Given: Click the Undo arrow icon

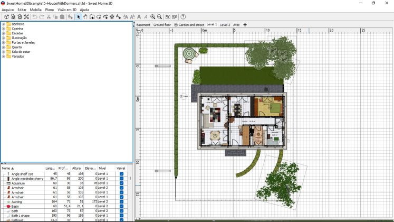Looking at the screenshot, I should tap(35, 17).
